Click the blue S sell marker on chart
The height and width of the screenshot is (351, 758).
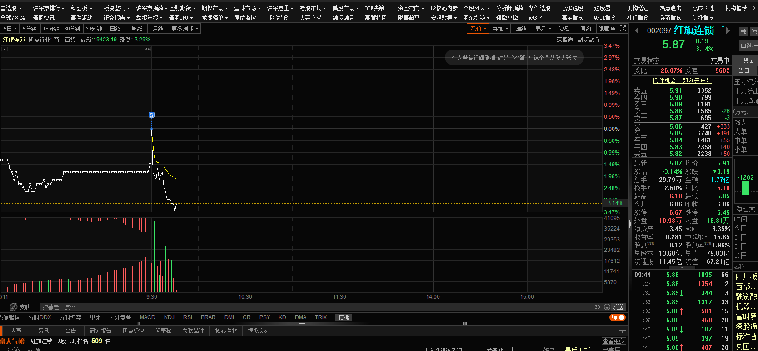151,115
